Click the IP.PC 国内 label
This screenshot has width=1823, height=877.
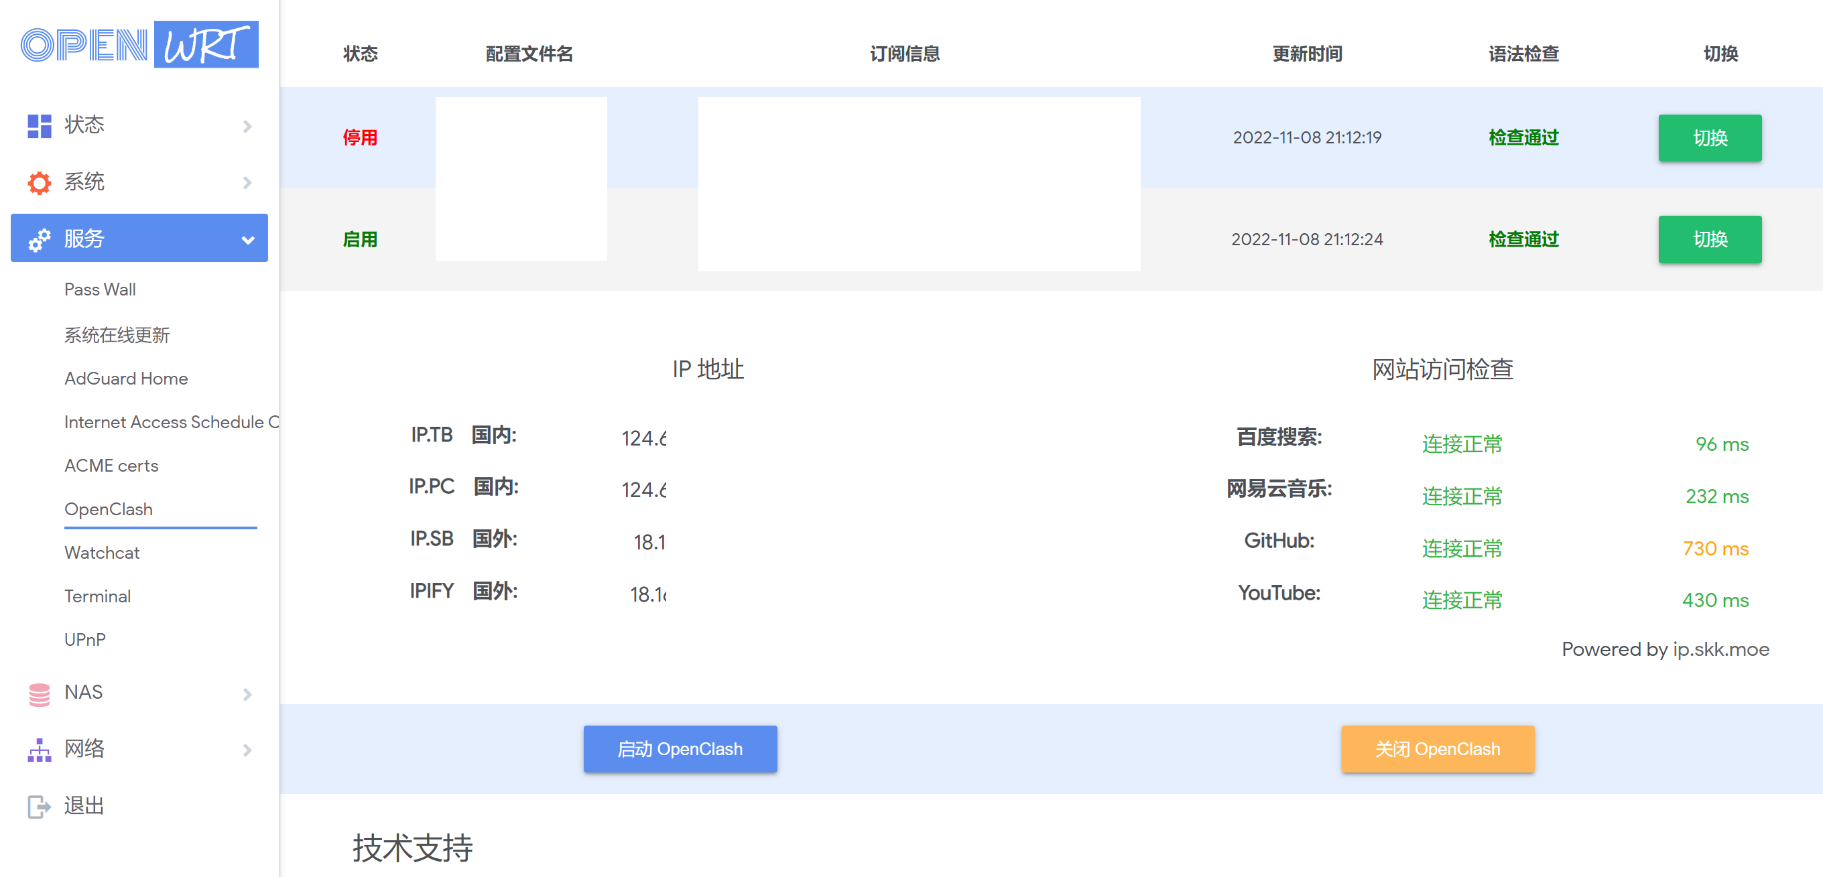(464, 486)
